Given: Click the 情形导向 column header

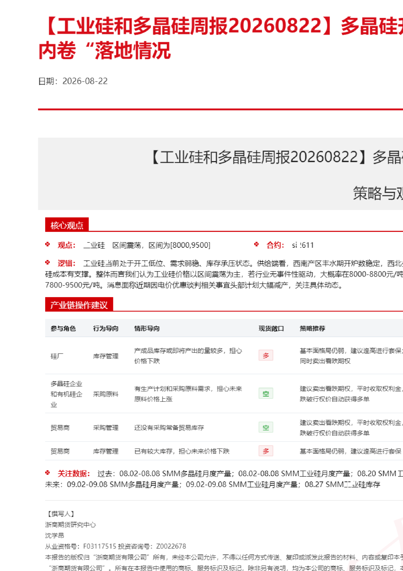Looking at the screenshot, I should pyautogui.click(x=147, y=328).
